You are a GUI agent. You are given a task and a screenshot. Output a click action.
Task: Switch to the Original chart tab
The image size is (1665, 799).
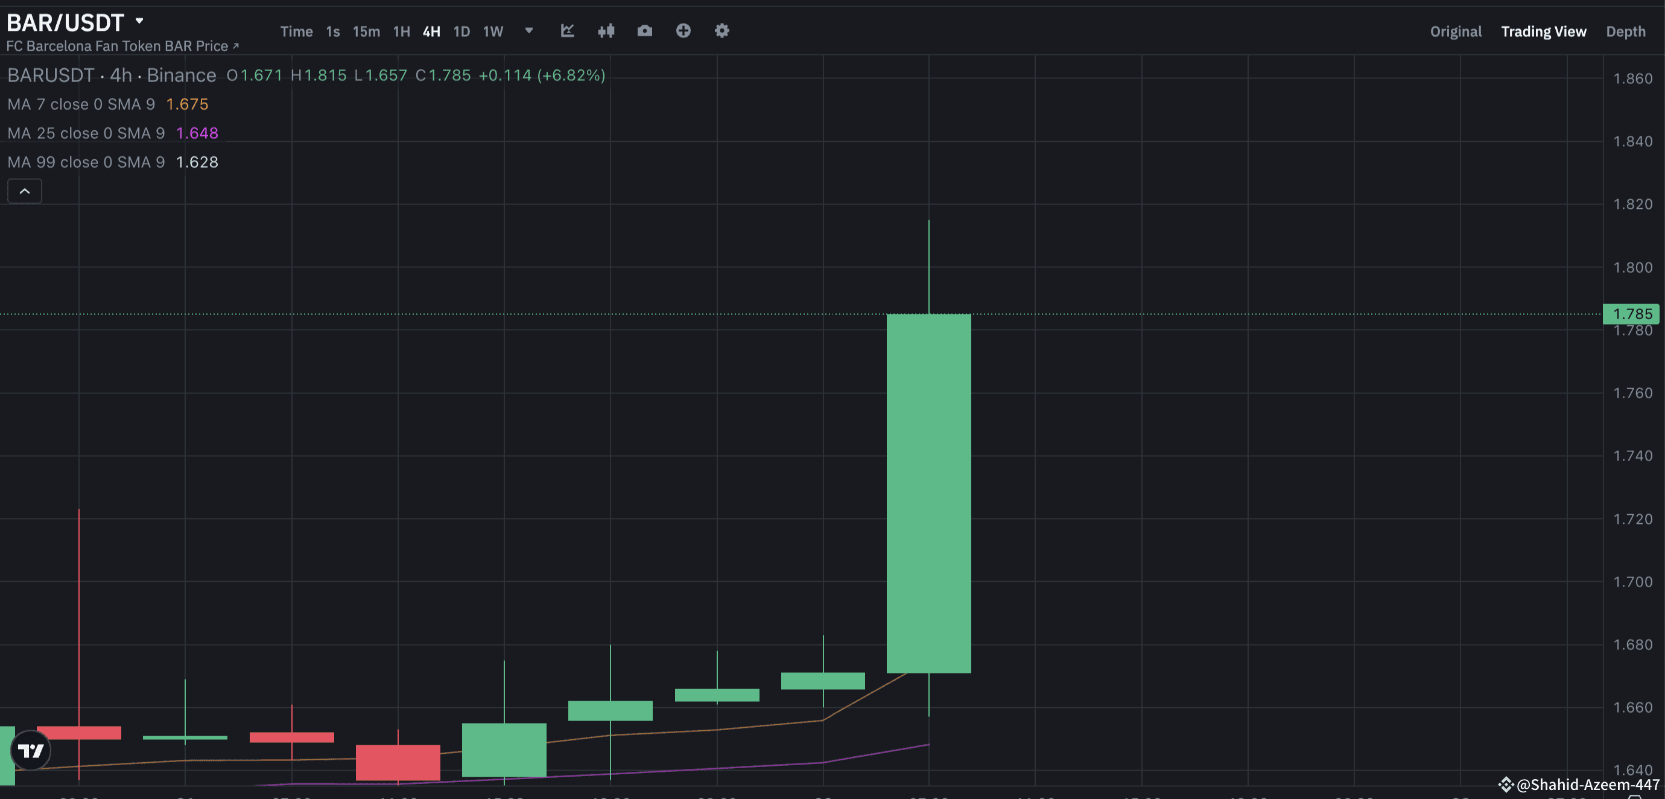[x=1456, y=31]
